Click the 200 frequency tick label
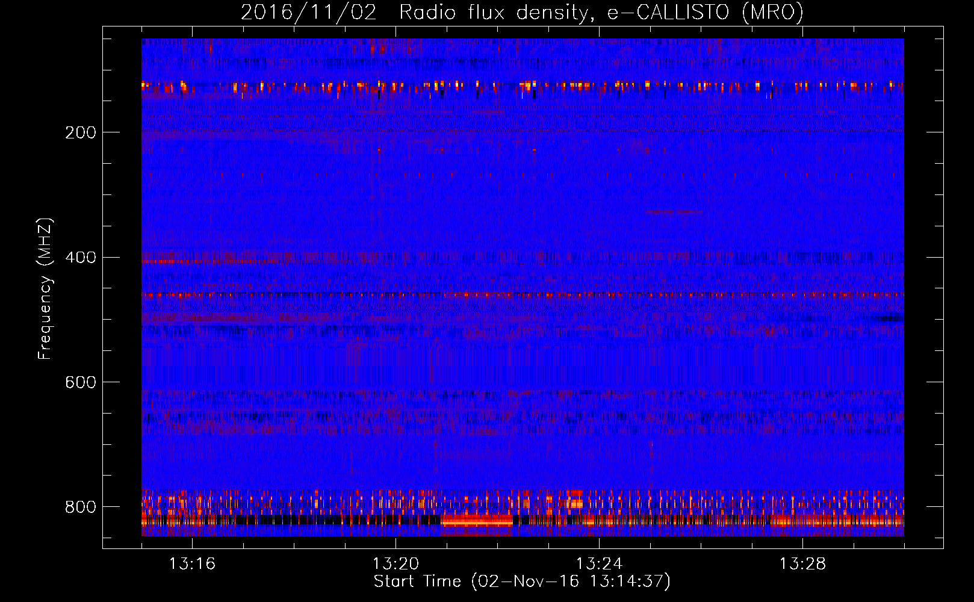 (81, 132)
